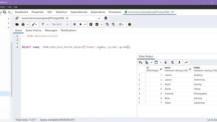
Task: Edit the id column pencil icon
Action: [161, 69]
